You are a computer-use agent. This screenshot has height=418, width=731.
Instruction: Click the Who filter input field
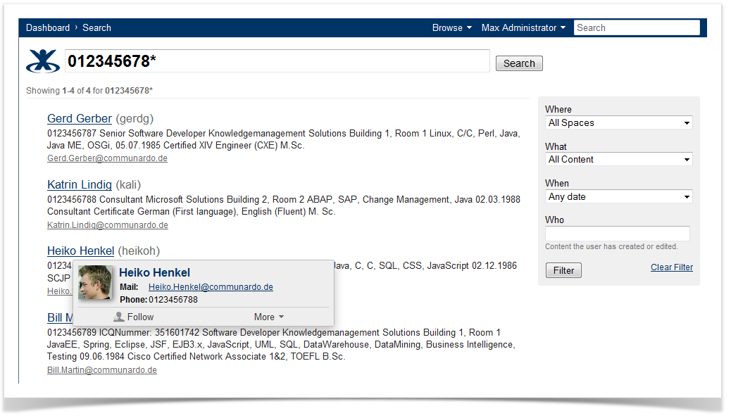617,234
